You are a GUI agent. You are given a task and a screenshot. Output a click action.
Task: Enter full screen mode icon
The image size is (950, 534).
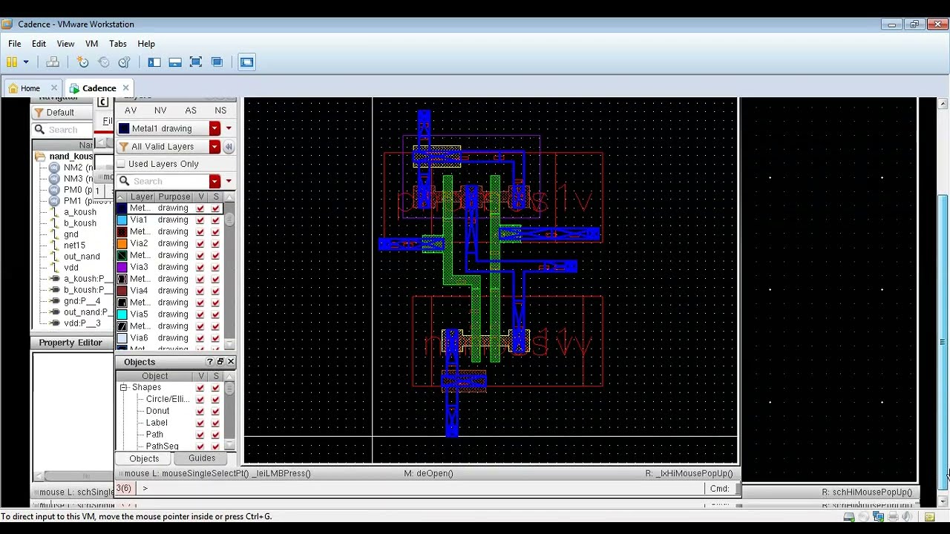[196, 62]
